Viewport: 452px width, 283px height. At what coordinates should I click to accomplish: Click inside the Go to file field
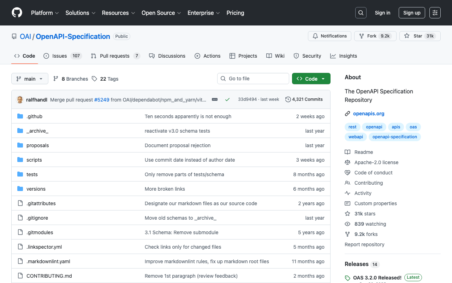point(253,79)
